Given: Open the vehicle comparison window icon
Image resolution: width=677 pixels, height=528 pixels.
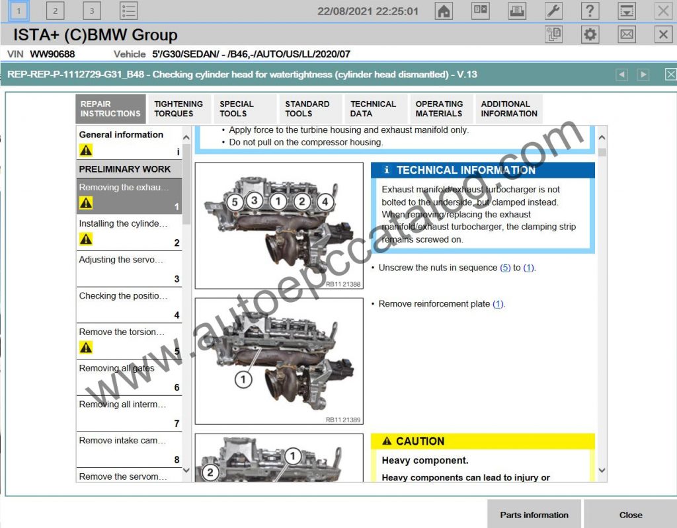Looking at the screenshot, I should [x=480, y=11].
